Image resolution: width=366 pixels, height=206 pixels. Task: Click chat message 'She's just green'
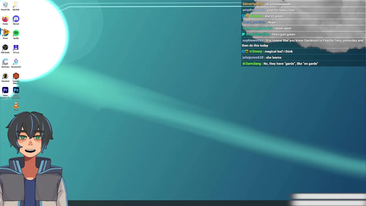(x=283, y=34)
